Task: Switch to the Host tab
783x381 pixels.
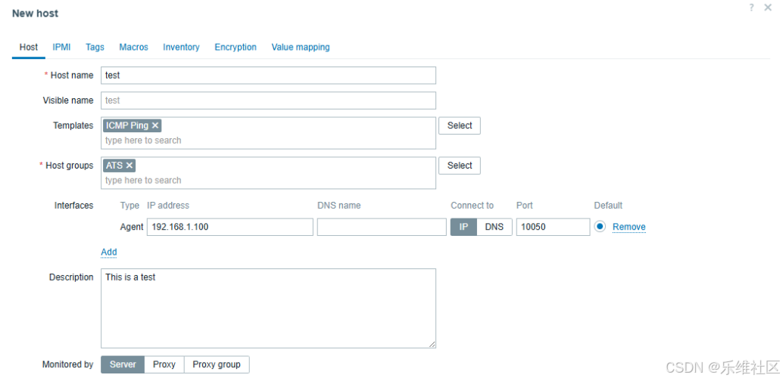Action: click(x=29, y=47)
